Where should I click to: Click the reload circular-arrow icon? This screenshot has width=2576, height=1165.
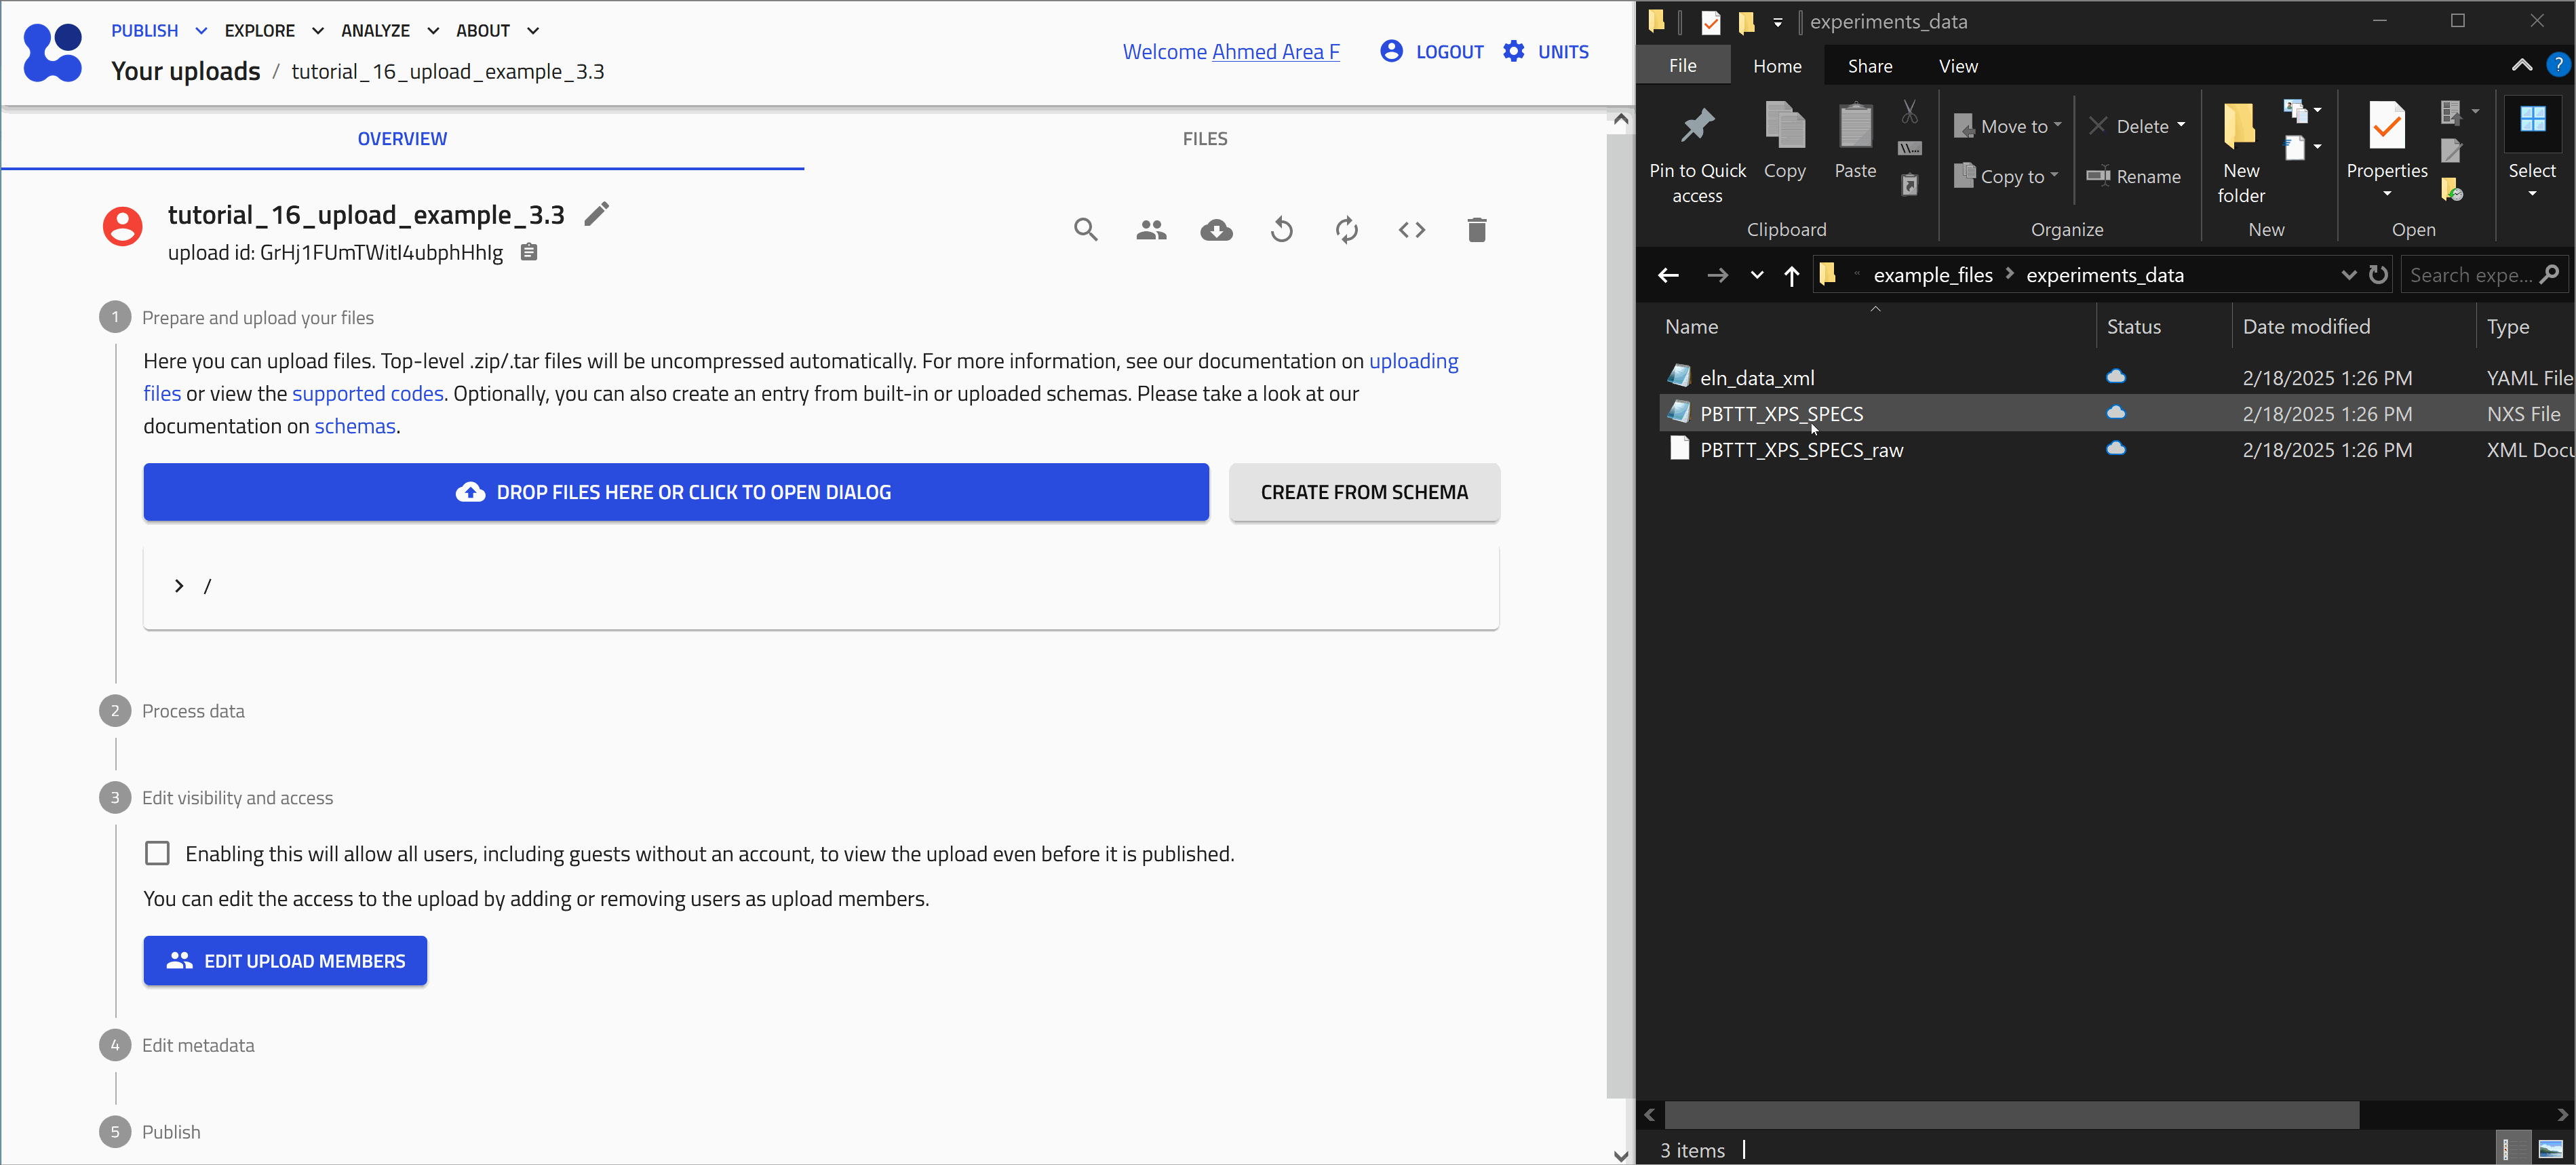pyautogui.click(x=1281, y=230)
